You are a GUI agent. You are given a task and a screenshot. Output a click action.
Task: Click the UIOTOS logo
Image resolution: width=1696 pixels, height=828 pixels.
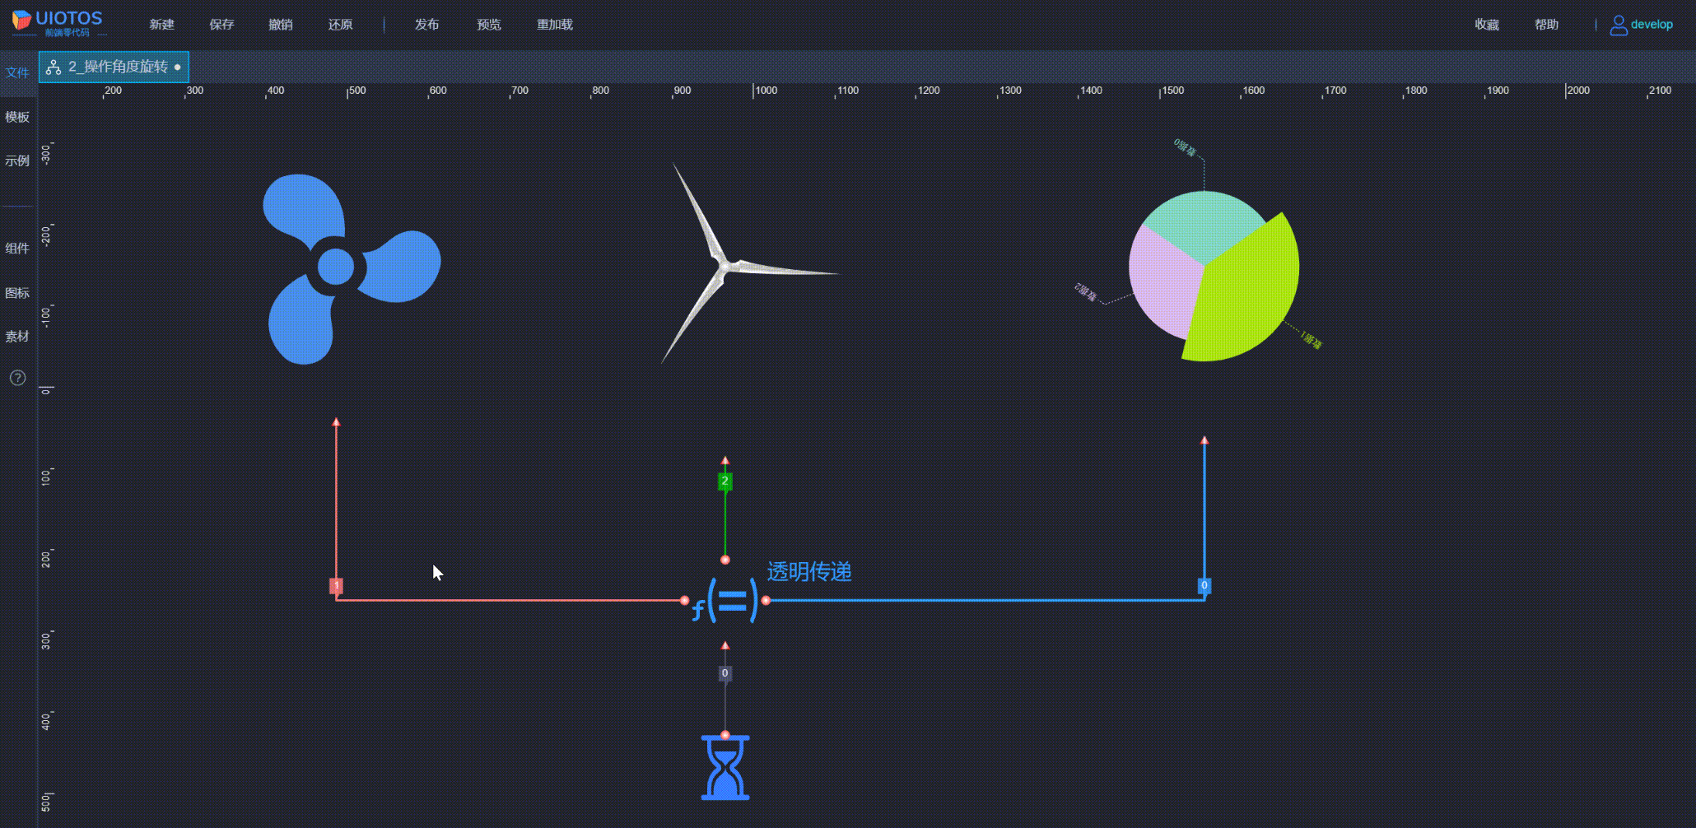point(58,23)
